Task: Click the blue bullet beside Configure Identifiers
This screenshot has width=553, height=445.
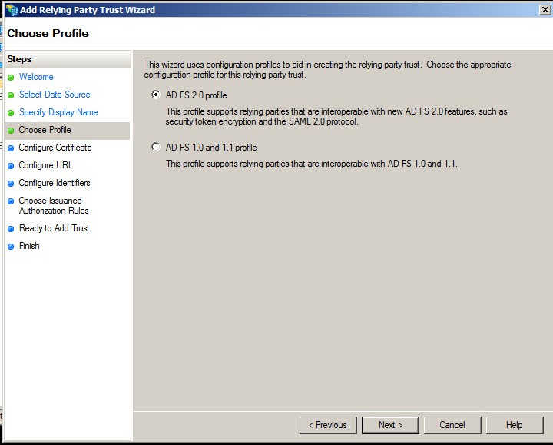Action: [x=11, y=183]
